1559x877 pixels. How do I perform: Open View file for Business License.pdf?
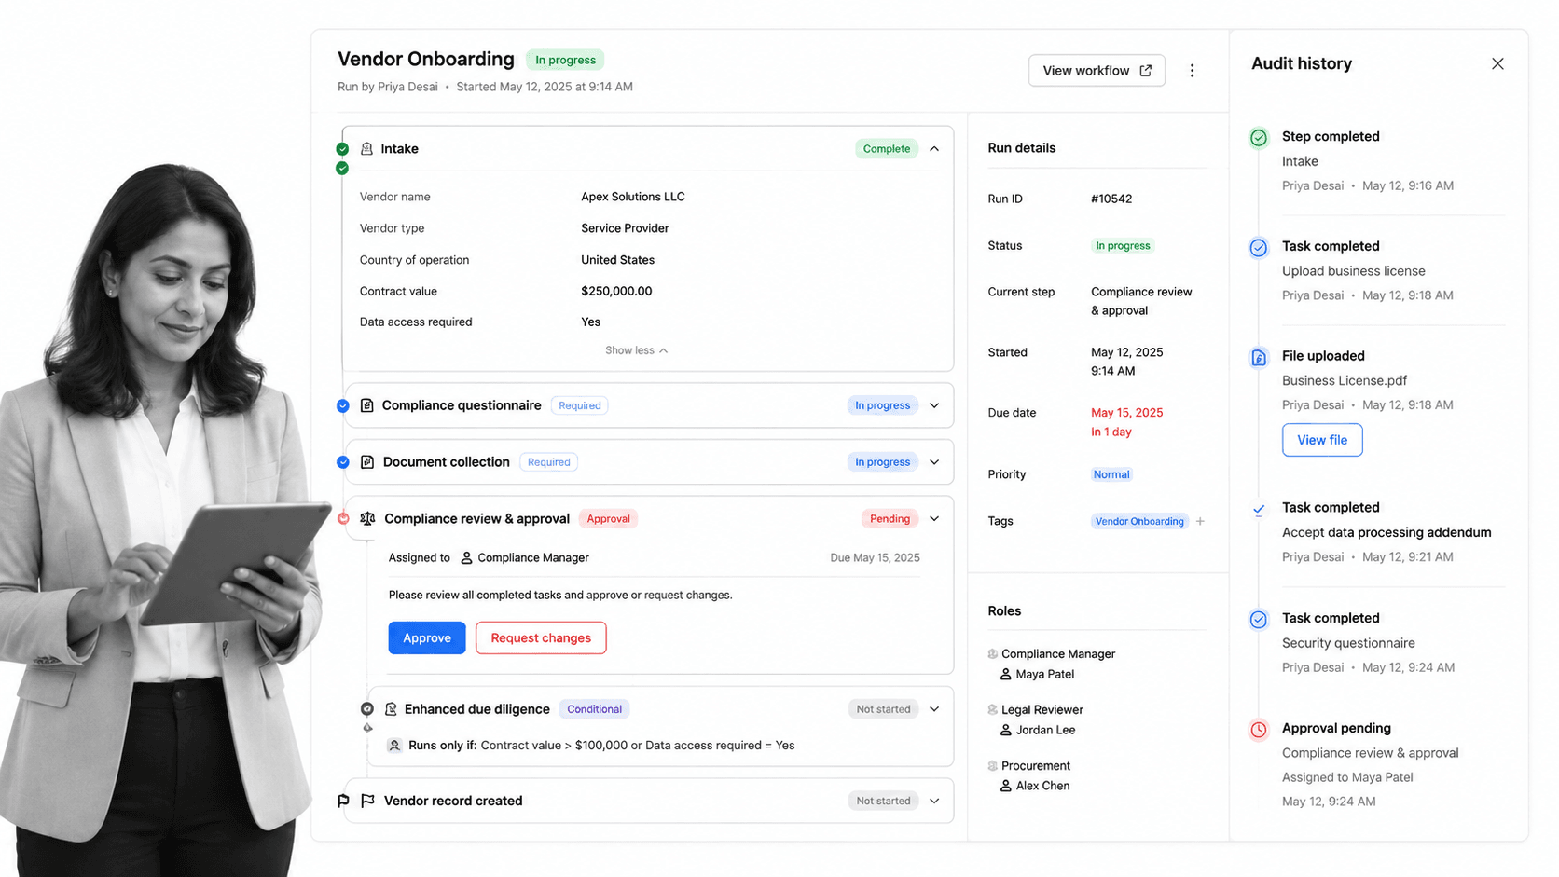point(1322,440)
